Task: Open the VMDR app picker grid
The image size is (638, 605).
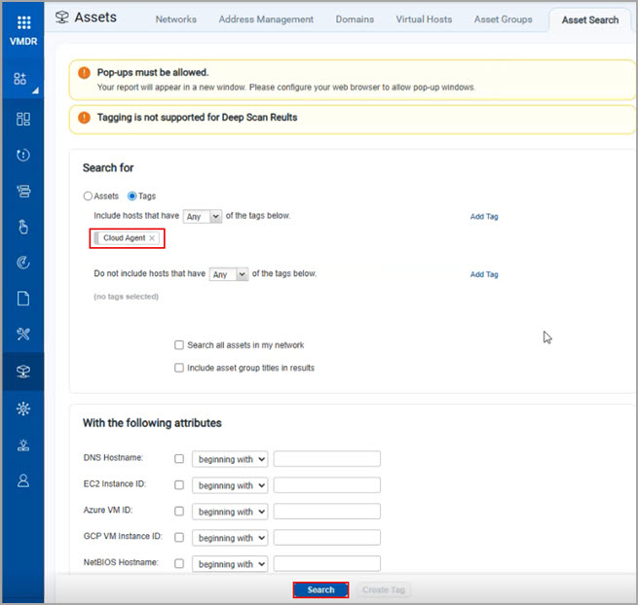Action: pos(23,22)
